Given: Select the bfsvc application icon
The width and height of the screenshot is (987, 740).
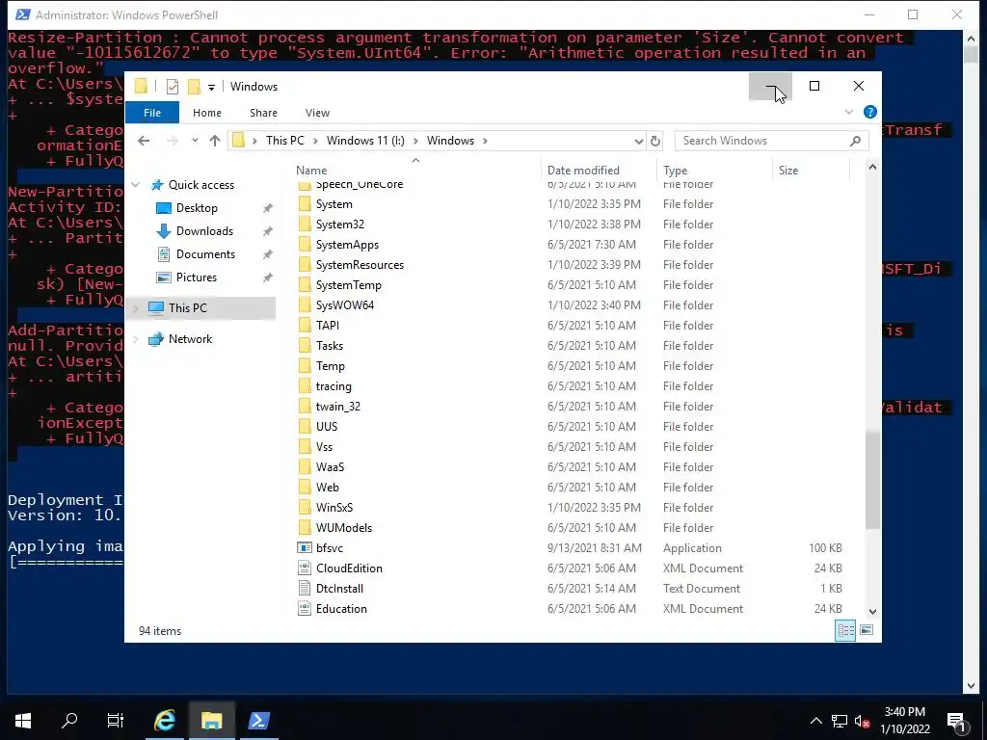Looking at the screenshot, I should tap(305, 548).
